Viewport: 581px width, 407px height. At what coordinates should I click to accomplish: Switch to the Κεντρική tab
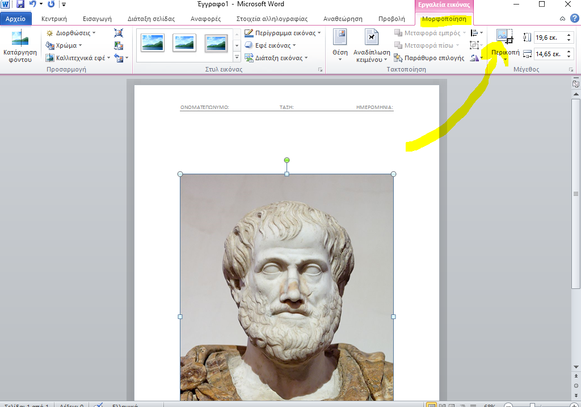pyautogui.click(x=54, y=19)
